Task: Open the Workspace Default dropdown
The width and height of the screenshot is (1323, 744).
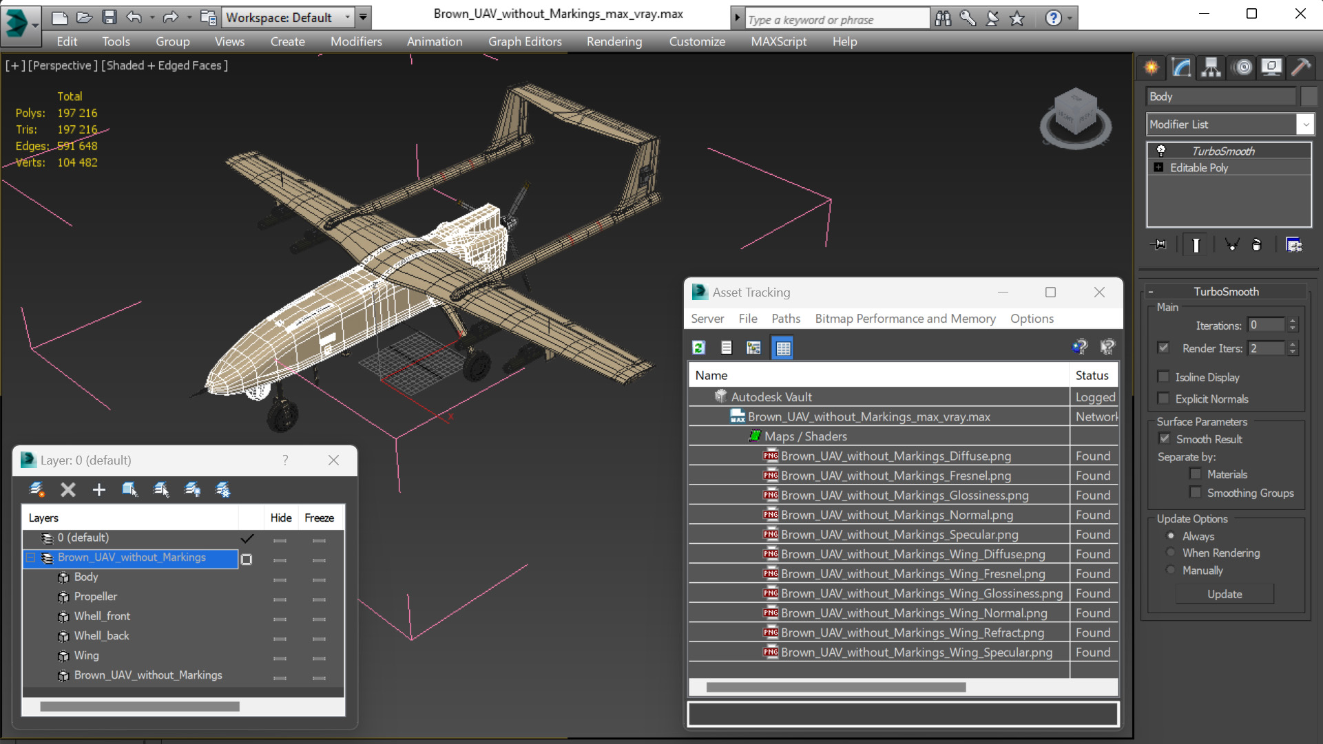Action: [289, 17]
